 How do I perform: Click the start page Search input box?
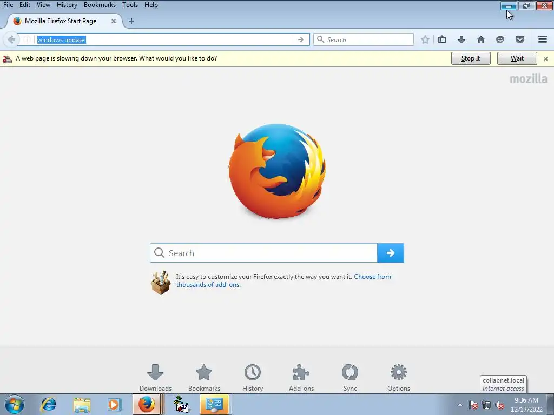coord(263,253)
